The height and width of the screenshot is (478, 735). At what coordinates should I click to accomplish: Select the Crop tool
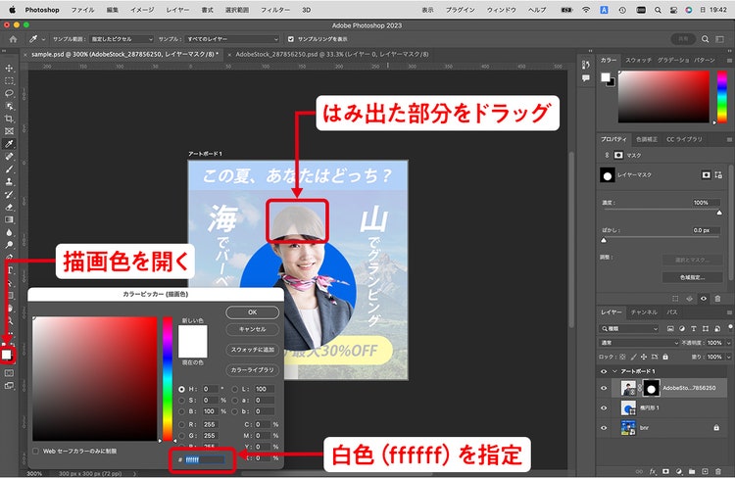click(9, 119)
